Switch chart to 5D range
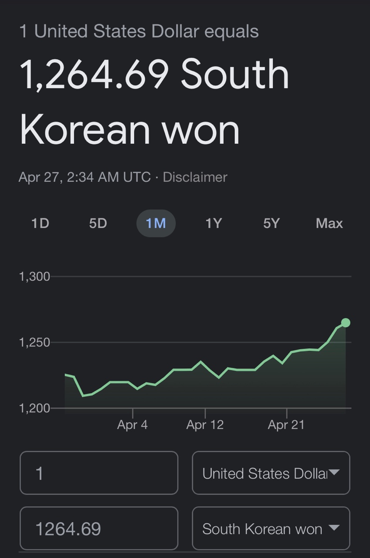This screenshot has width=370, height=558. [98, 223]
